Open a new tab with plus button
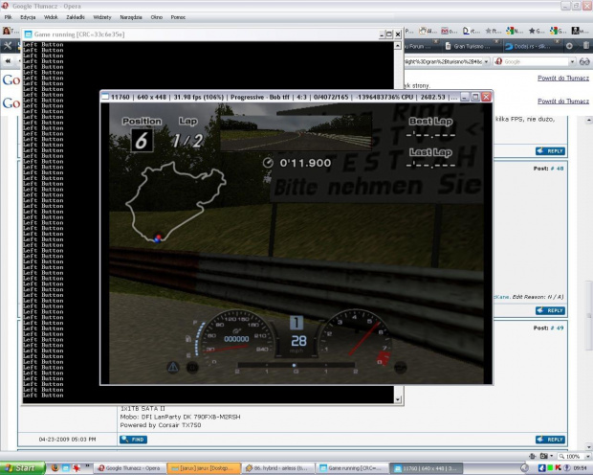Image resolution: width=593 pixels, height=475 pixels. click(569, 46)
